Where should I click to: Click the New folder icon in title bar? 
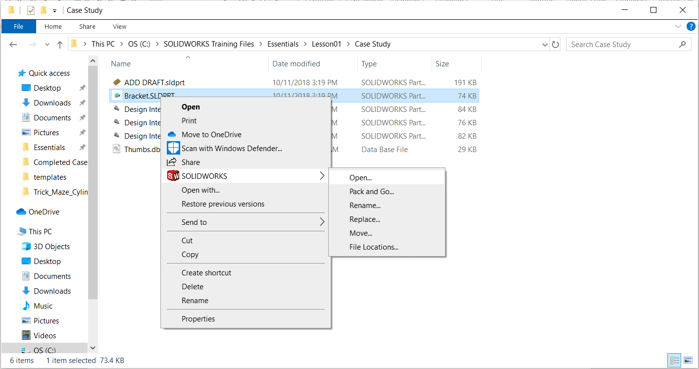point(44,10)
